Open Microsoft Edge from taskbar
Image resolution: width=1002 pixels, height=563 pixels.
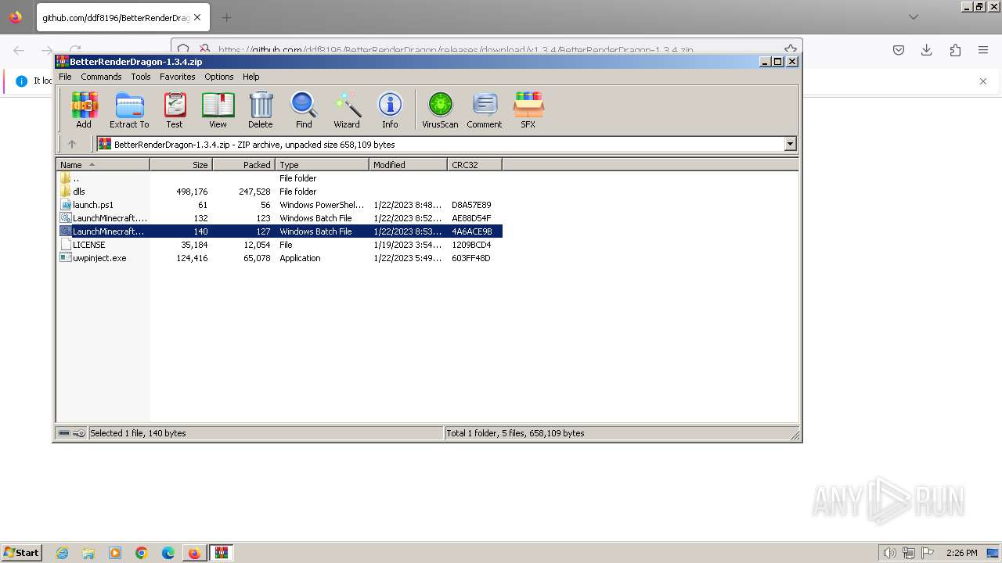pyautogui.click(x=168, y=553)
